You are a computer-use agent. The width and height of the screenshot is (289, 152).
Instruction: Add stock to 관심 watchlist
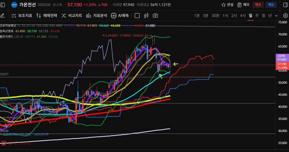[227, 5]
